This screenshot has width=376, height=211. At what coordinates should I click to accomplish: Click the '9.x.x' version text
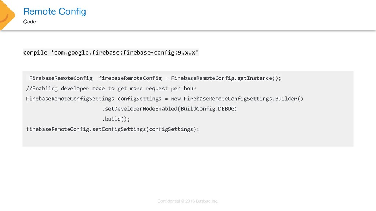coord(186,53)
